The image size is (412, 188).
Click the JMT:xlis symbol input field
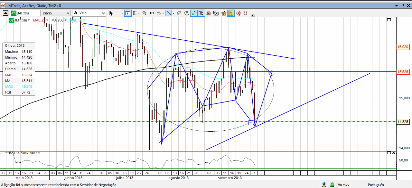[25, 13]
